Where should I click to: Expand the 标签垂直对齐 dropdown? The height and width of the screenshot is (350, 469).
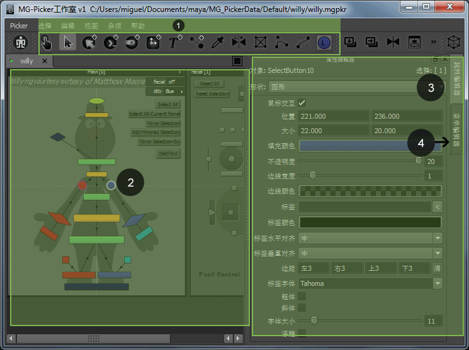[370, 253]
